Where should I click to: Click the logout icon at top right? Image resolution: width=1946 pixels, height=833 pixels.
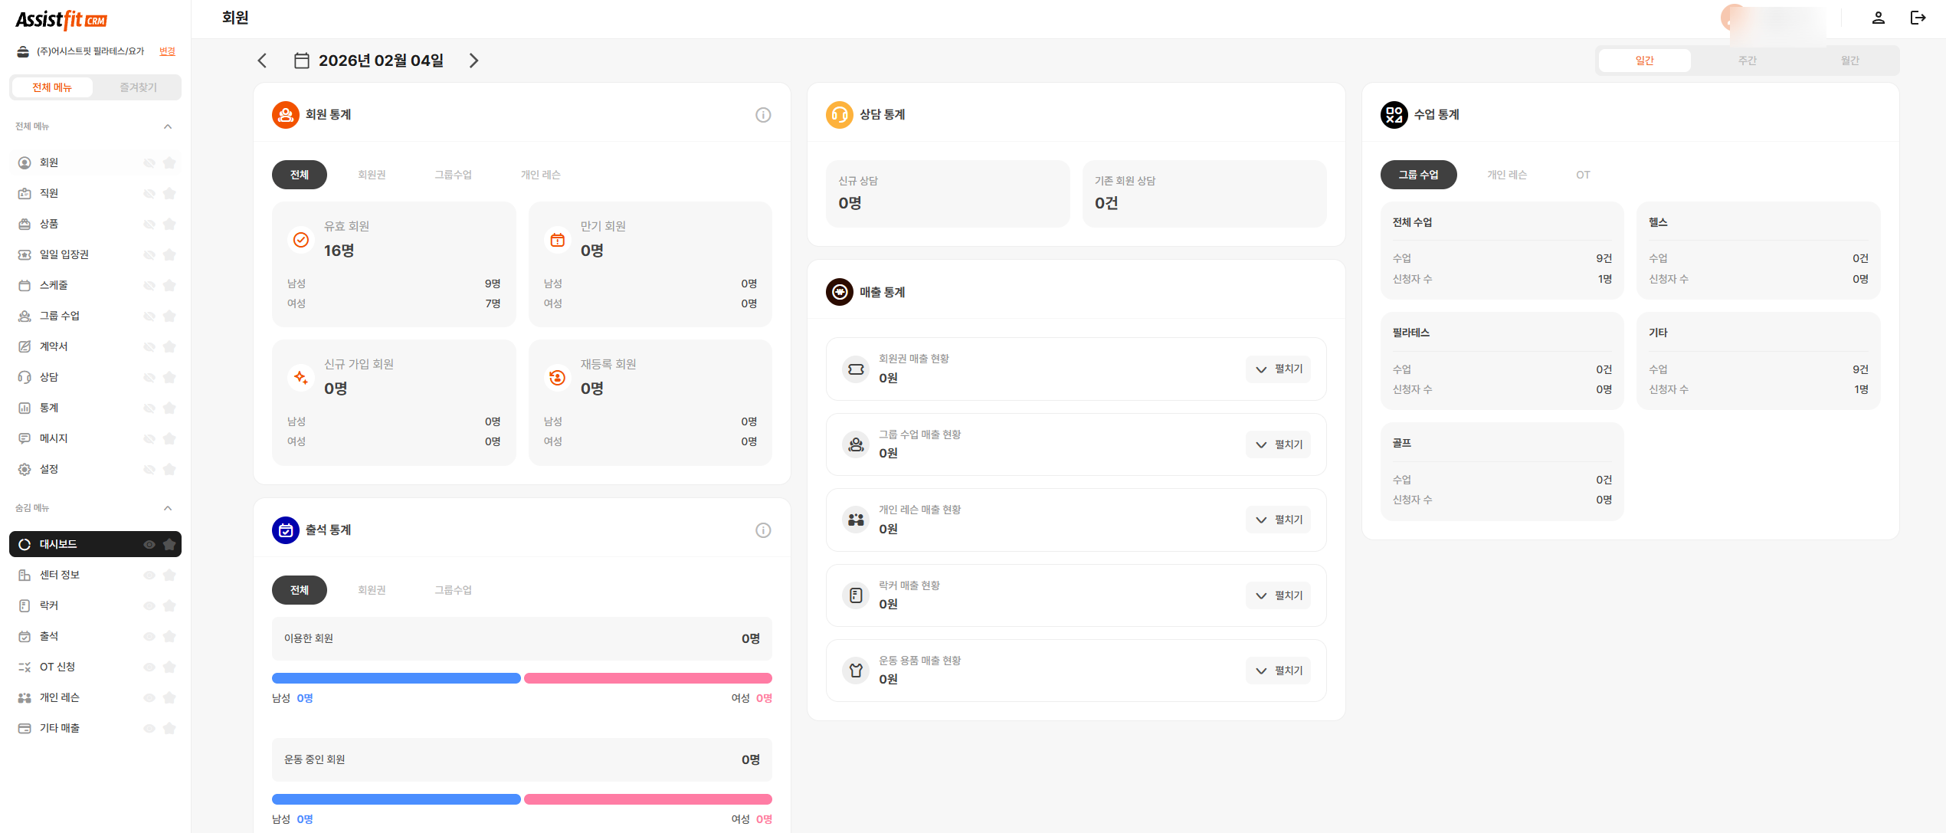pyautogui.click(x=1918, y=17)
